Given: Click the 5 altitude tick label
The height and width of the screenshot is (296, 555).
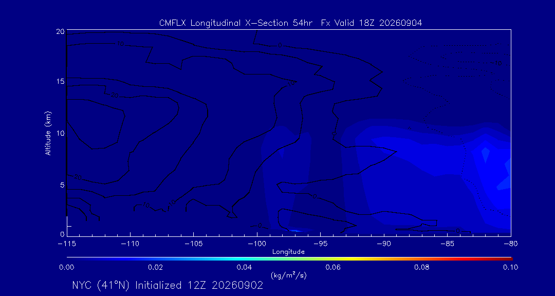Looking at the screenshot, I should pos(62,185).
